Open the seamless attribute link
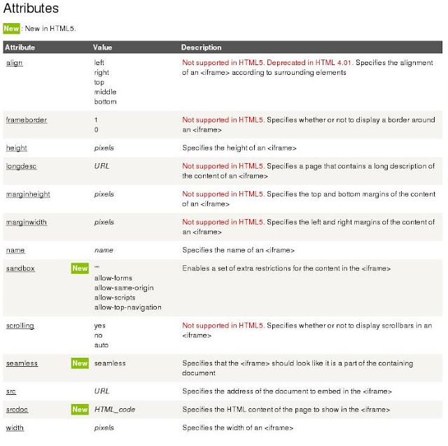 click(x=22, y=363)
